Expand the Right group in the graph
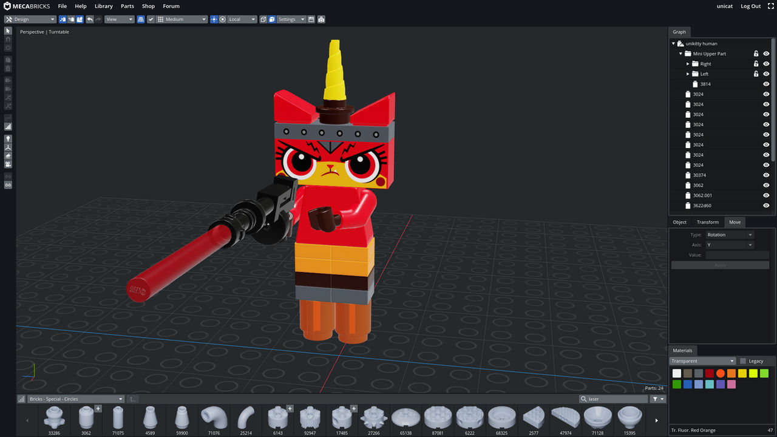Image resolution: width=777 pixels, height=437 pixels. [x=688, y=63]
